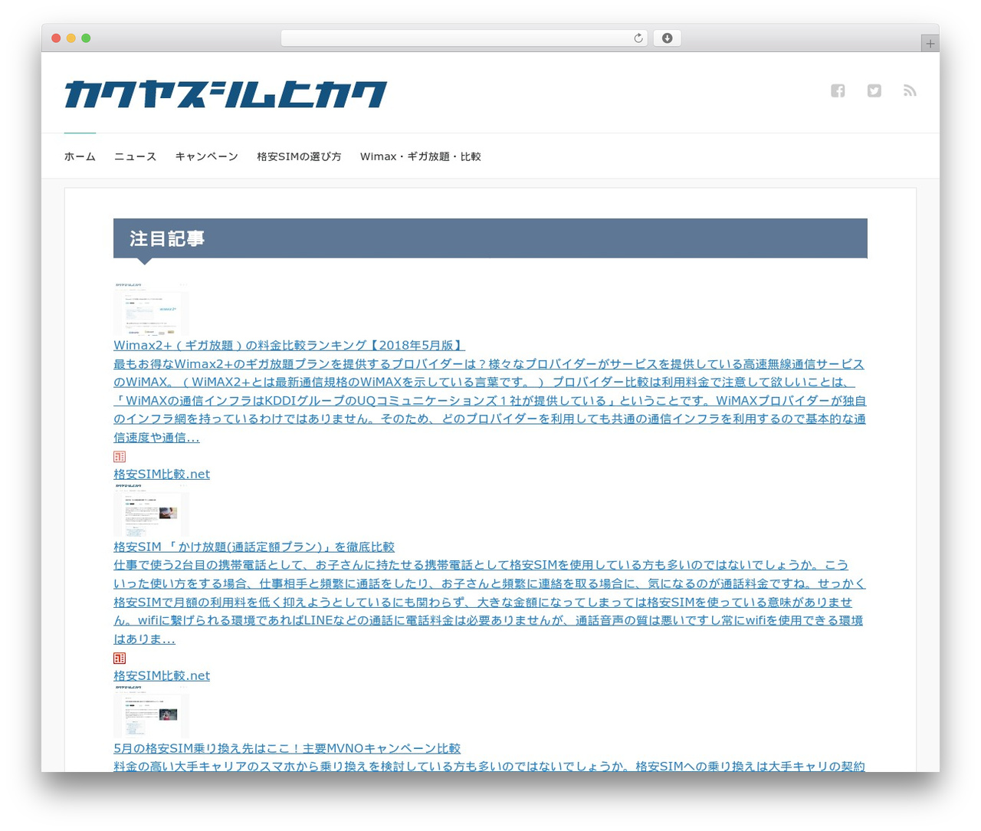The image size is (981, 831).
Task: Click the 仕事で使う2台目 excerpt paragraph
Action: click(490, 603)
